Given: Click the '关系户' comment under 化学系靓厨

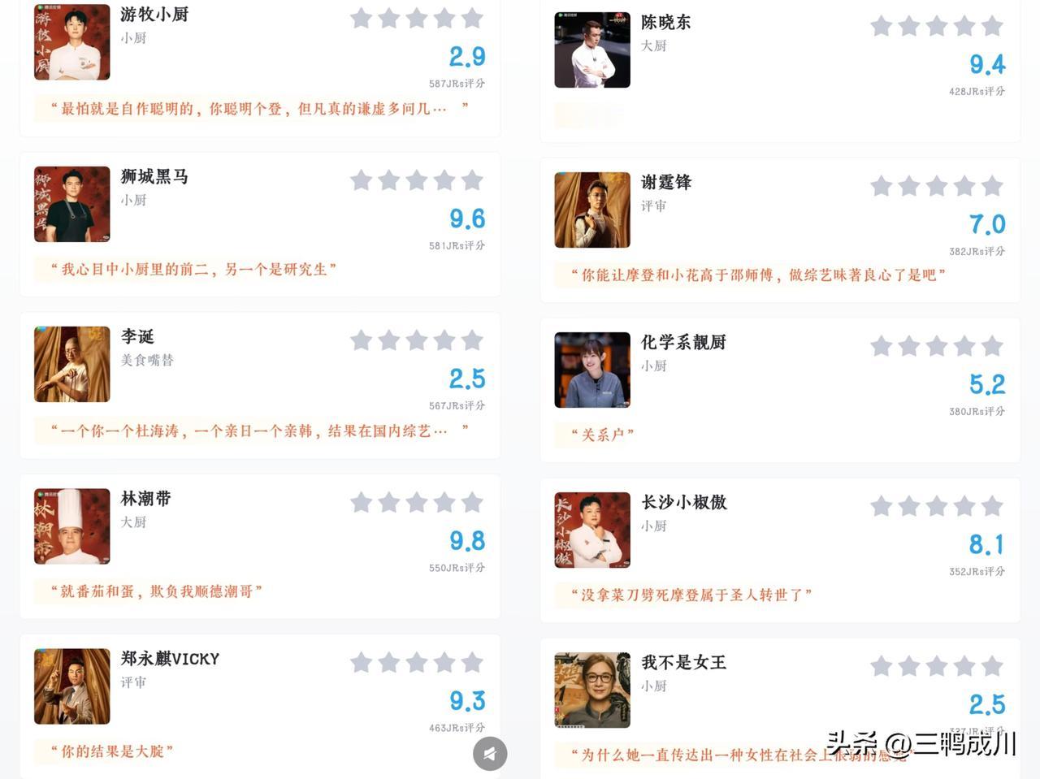Looking at the screenshot, I should point(602,435).
